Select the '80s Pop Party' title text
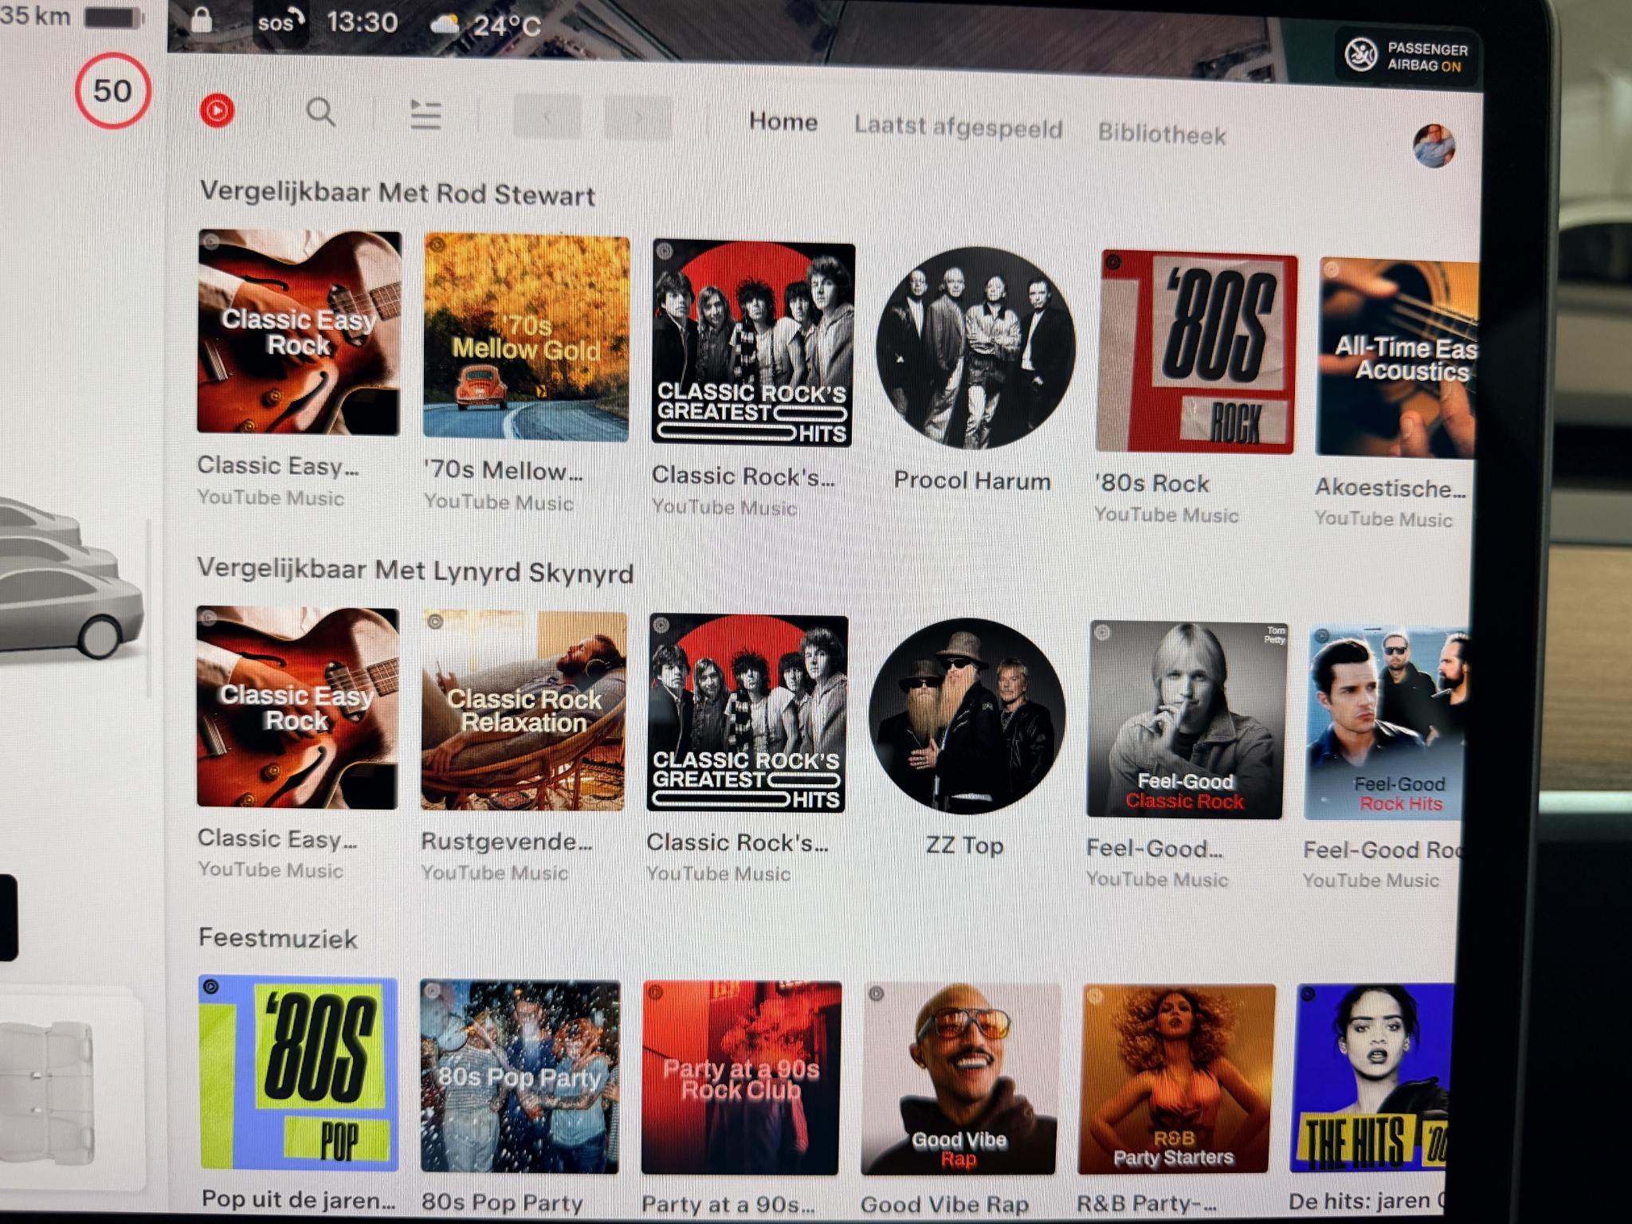The image size is (1632, 1224). [x=502, y=1202]
